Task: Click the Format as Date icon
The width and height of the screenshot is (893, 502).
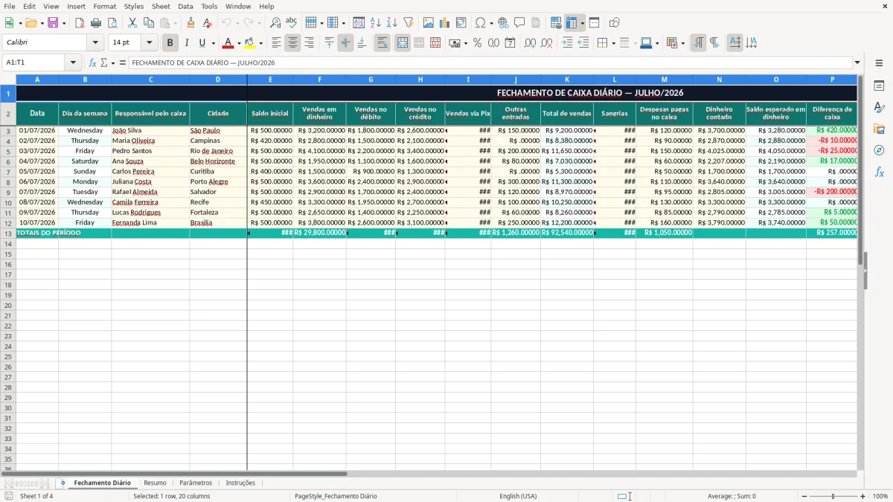Action: pyautogui.click(x=510, y=43)
